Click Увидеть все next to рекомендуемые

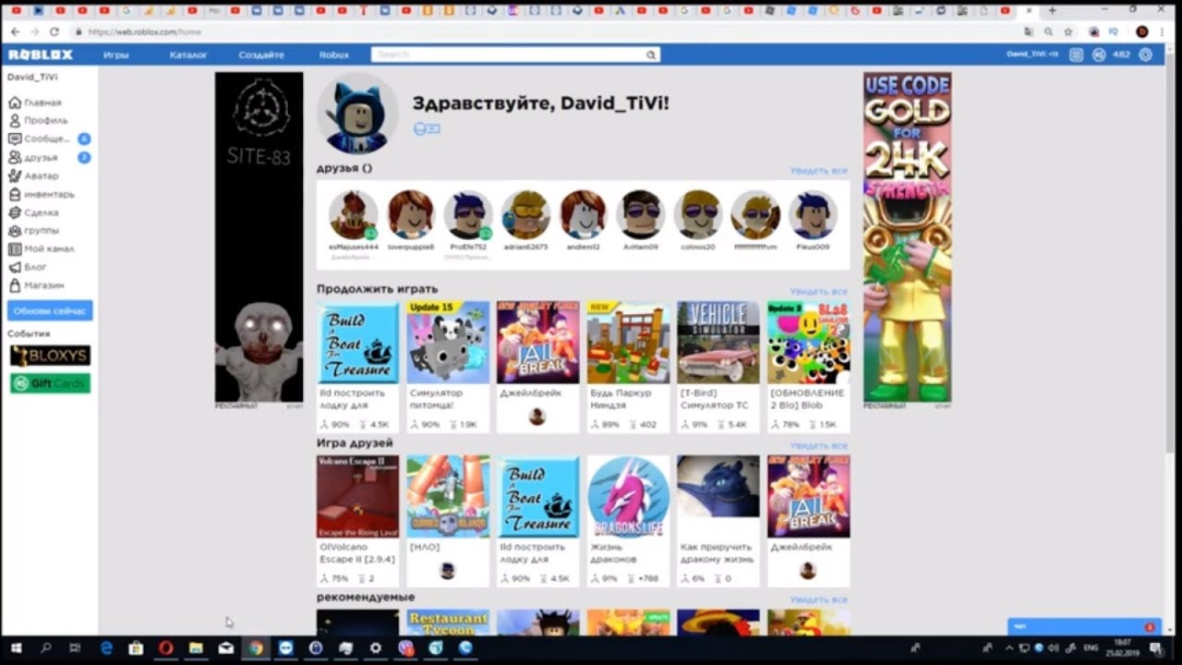tap(818, 600)
